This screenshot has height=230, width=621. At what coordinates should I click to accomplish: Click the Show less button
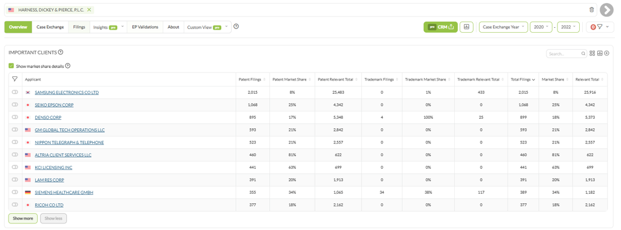53,218
